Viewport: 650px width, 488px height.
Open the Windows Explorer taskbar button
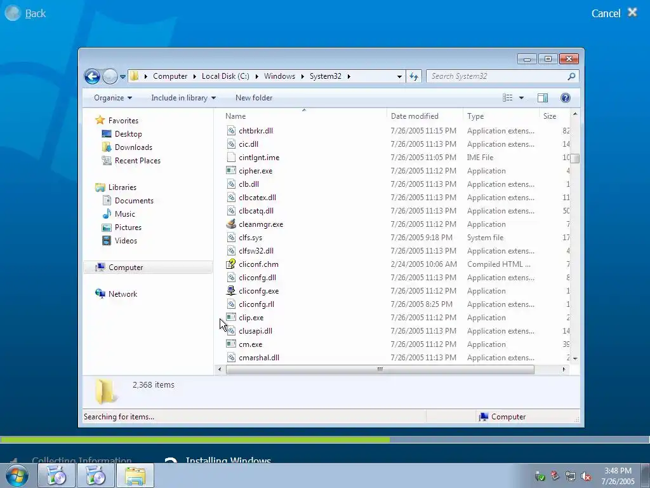pyautogui.click(x=135, y=475)
